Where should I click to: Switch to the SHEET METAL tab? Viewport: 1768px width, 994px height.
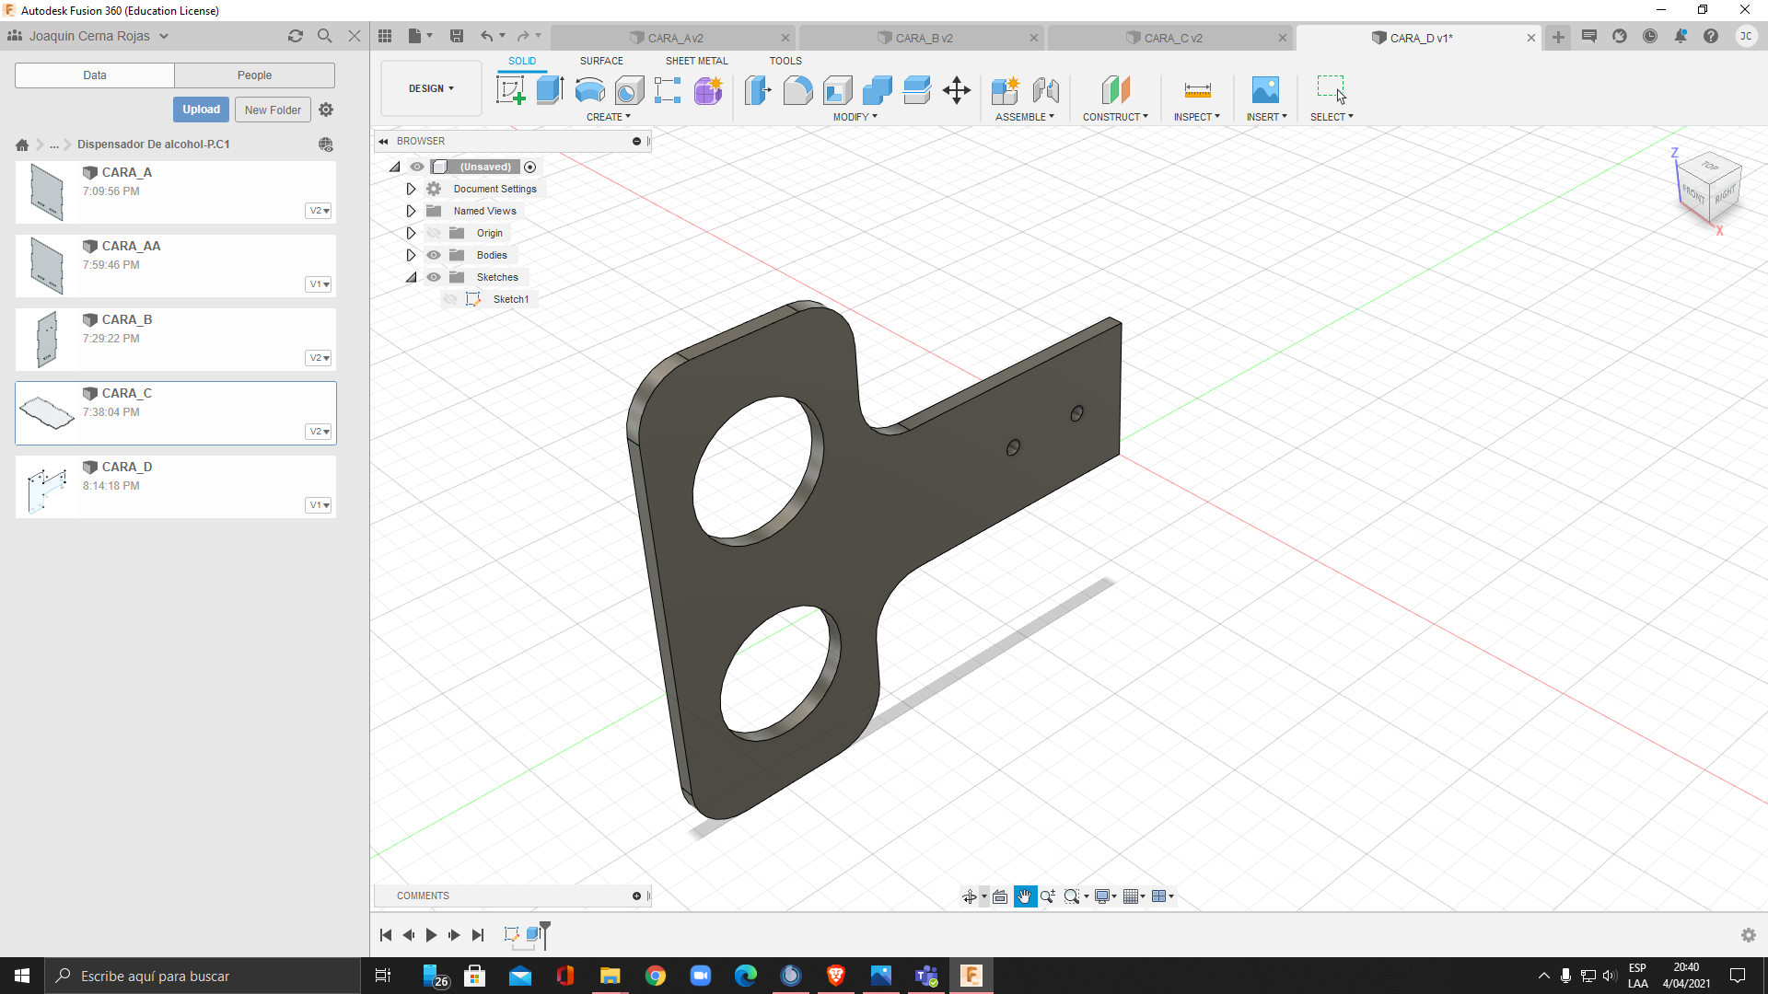click(x=697, y=61)
